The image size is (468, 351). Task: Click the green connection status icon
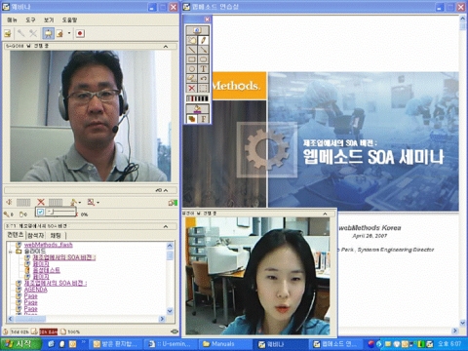tap(173, 203)
